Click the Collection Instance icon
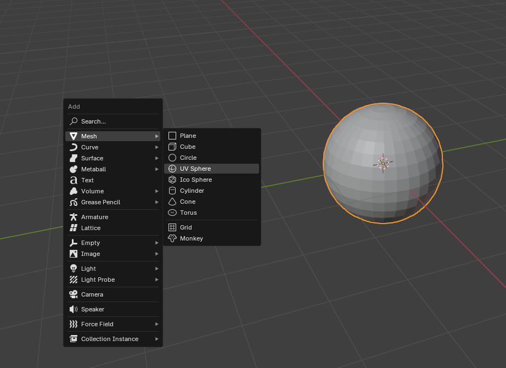This screenshot has width=506, height=368. click(x=74, y=339)
